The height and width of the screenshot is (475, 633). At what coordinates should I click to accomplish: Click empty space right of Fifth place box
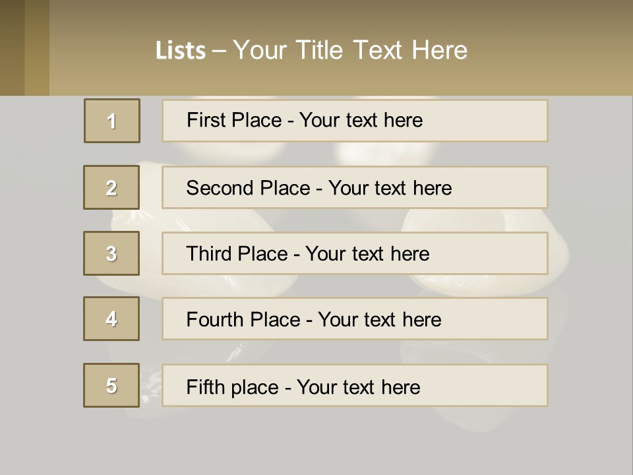[589, 386]
